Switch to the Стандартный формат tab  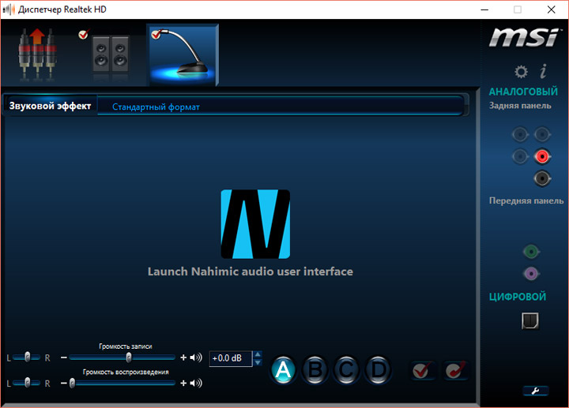click(156, 107)
